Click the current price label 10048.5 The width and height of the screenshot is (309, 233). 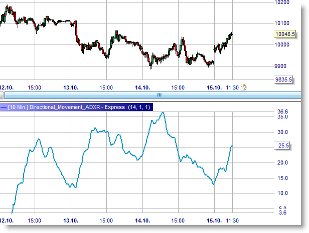pos(285,34)
